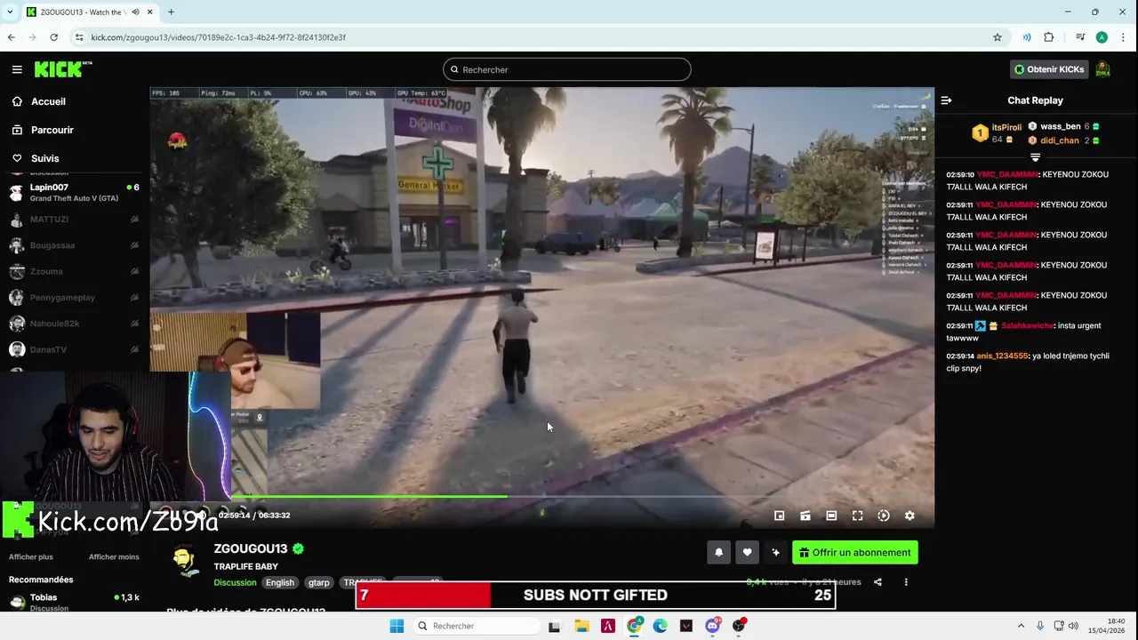Collapse the Chat Replay panel arrow icon
1138x640 pixels.
pyautogui.click(x=946, y=100)
